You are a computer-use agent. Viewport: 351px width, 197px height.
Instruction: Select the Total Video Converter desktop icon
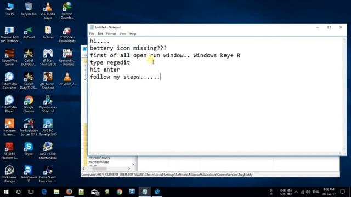[x=9, y=80]
